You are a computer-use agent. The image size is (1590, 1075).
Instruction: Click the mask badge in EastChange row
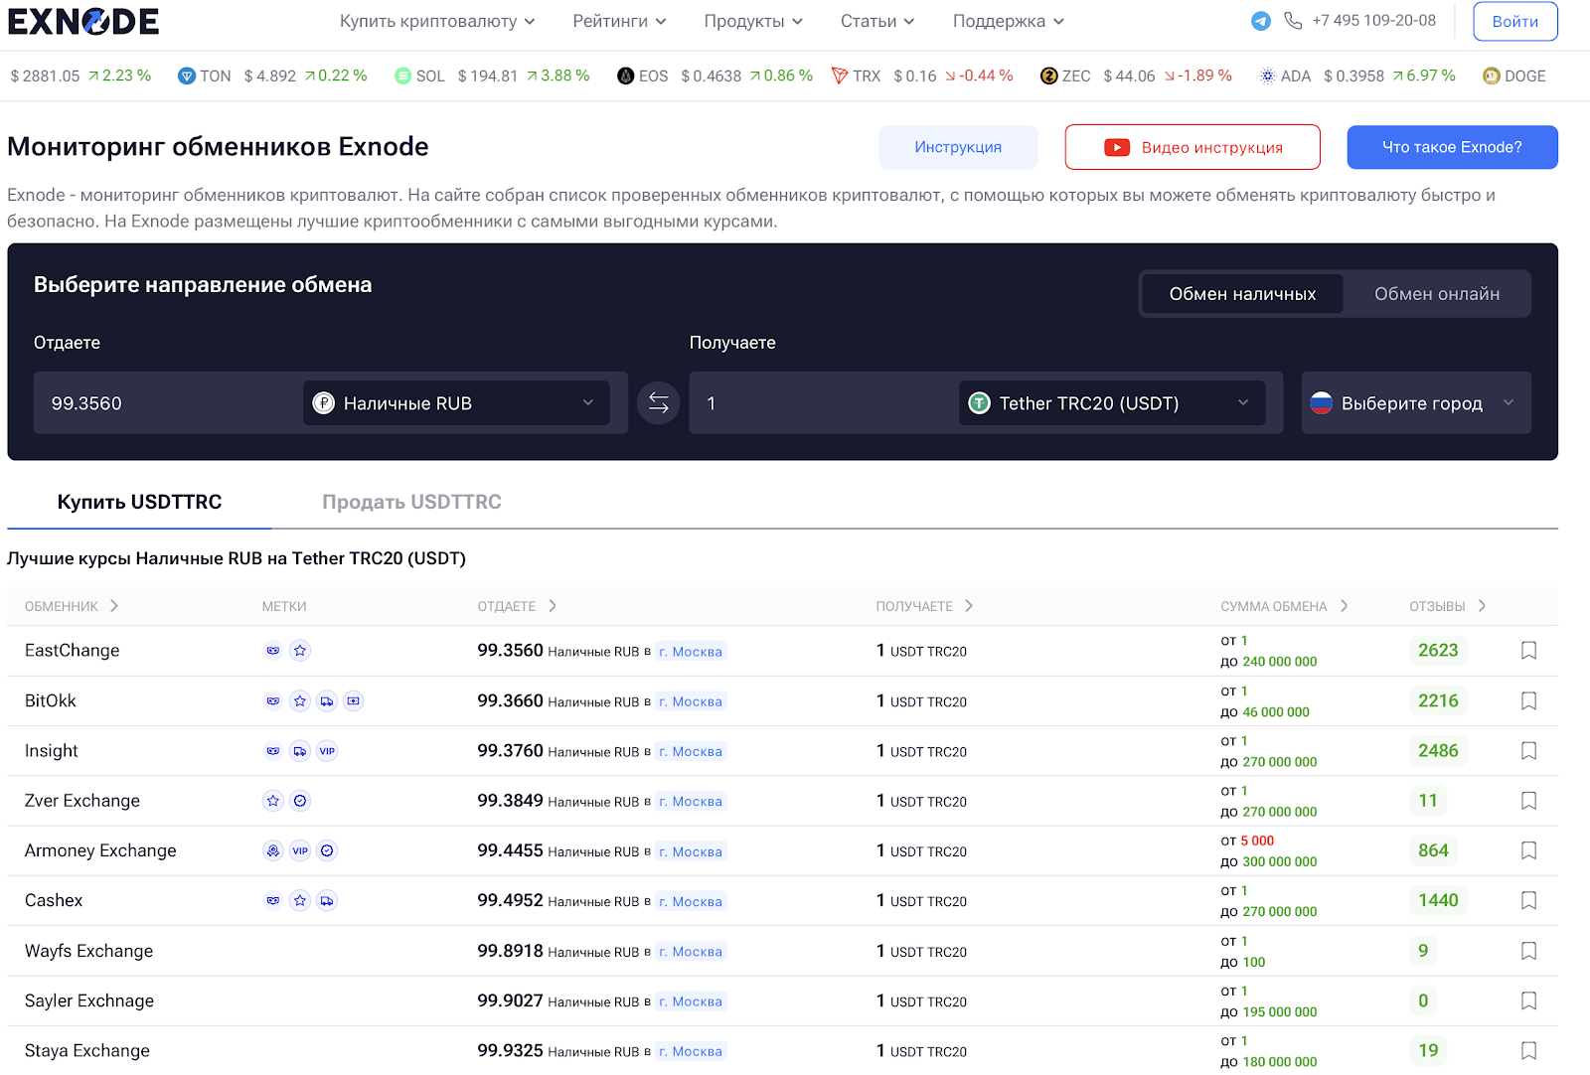coord(273,651)
